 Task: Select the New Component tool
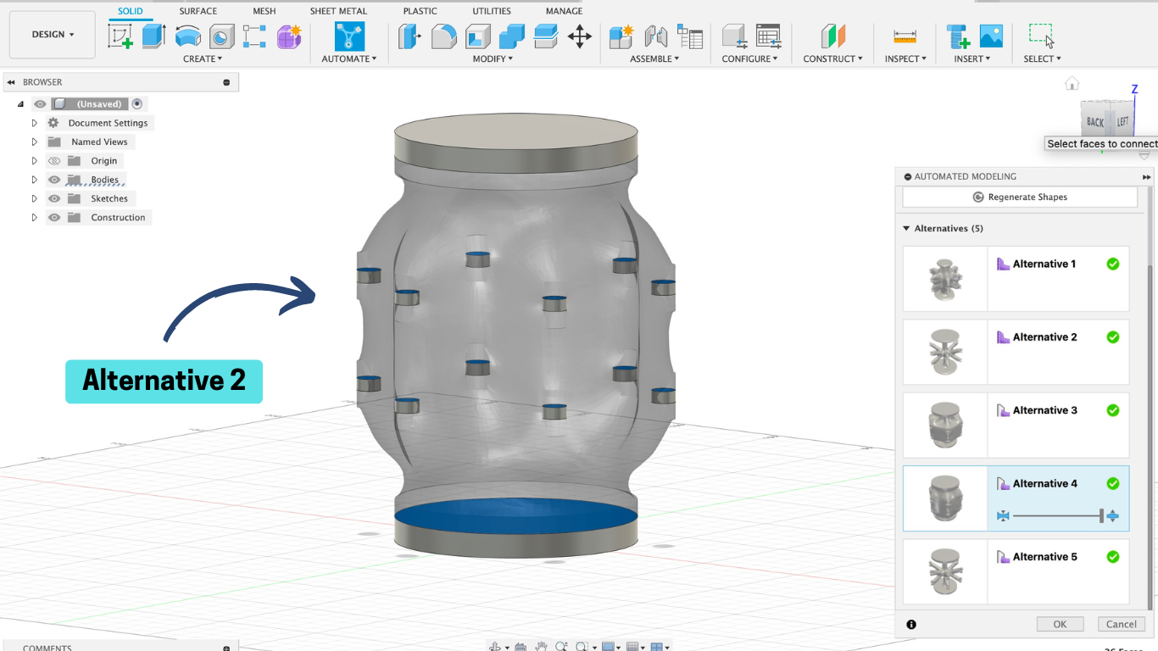[x=621, y=36]
